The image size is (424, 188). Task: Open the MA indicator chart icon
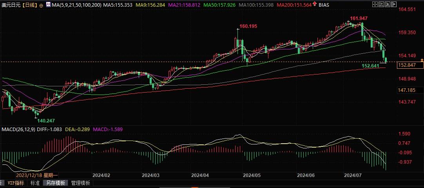click(x=48, y=5)
